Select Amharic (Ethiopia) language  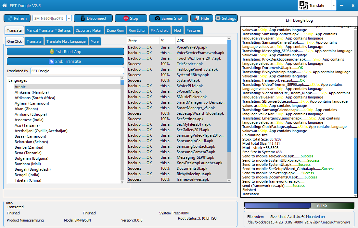[x=31, y=114]
